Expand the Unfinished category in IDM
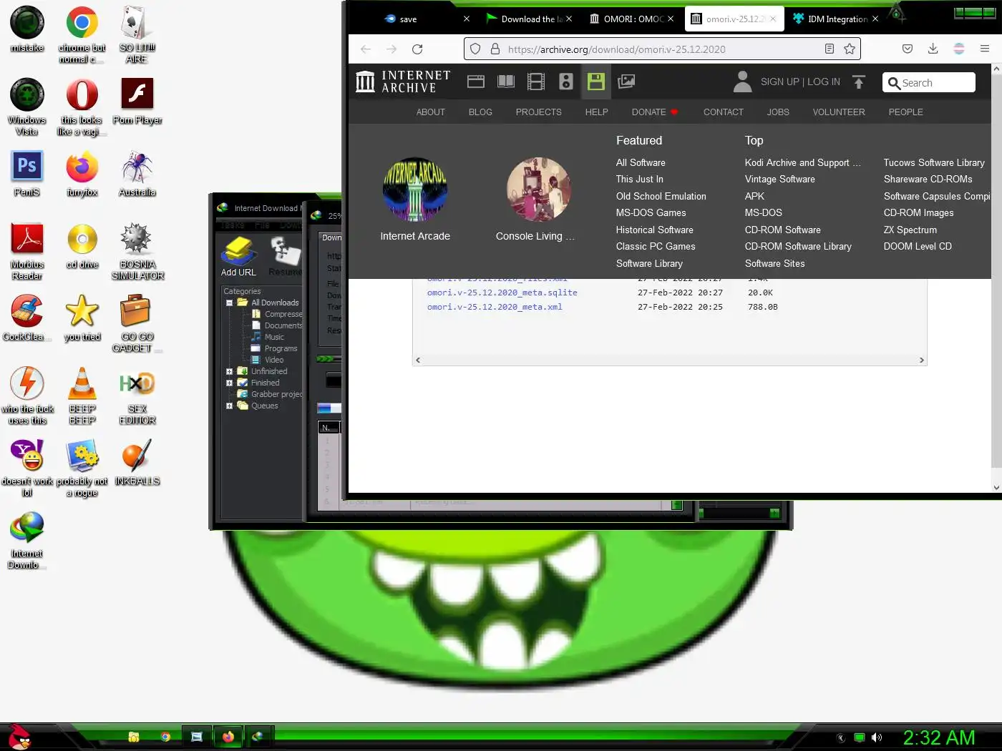Screen dimensions: 1002x751 tap(229, 371)
